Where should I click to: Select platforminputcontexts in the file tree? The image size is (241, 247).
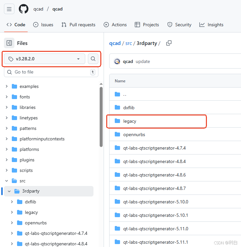[42, 139]
